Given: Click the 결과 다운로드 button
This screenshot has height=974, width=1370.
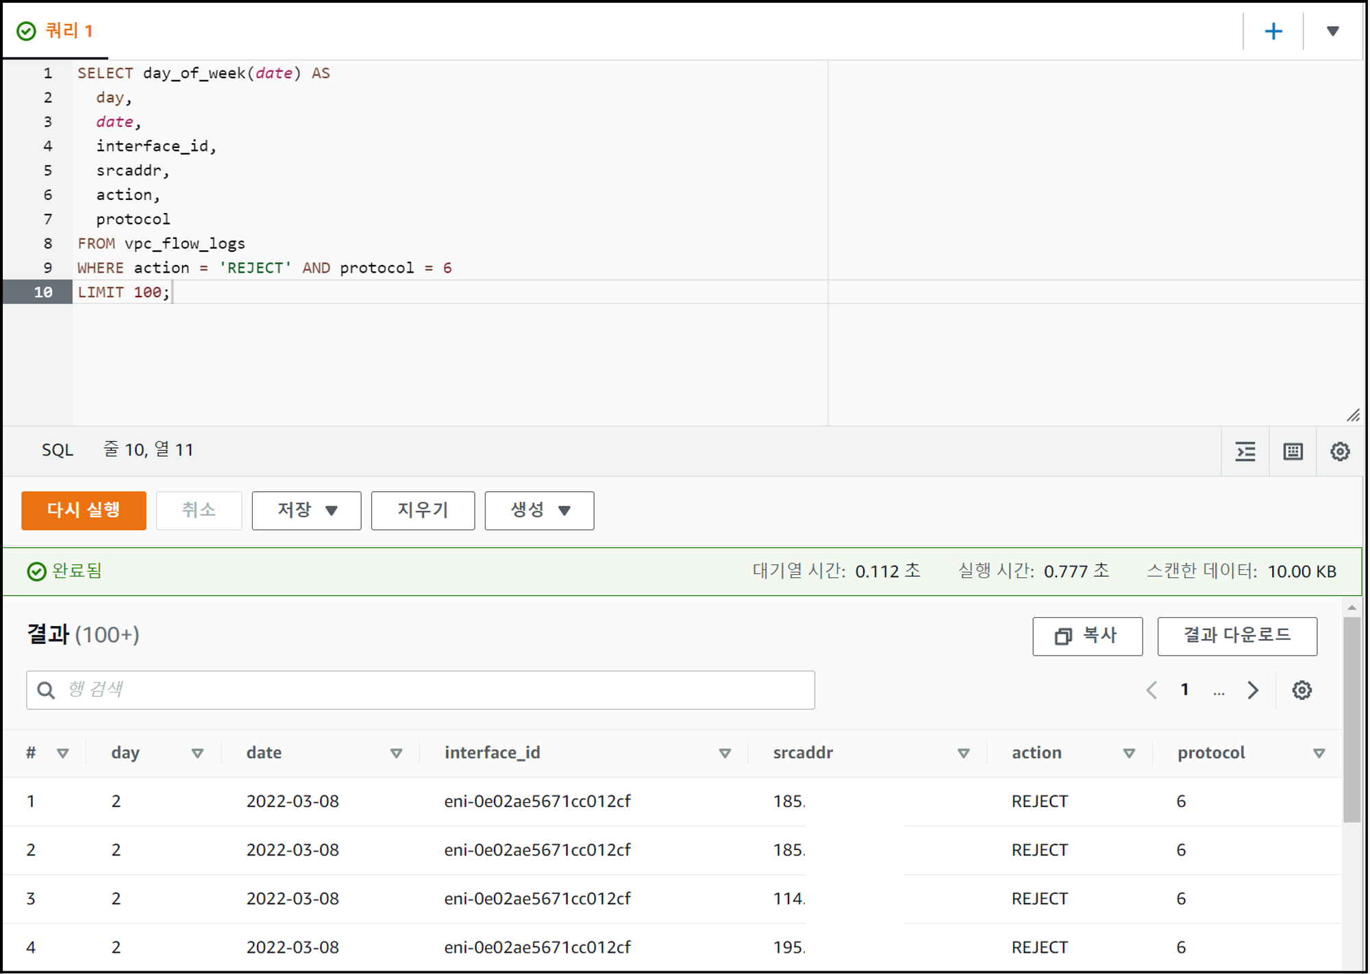Looking at the screenshot, I should 1236,636.
